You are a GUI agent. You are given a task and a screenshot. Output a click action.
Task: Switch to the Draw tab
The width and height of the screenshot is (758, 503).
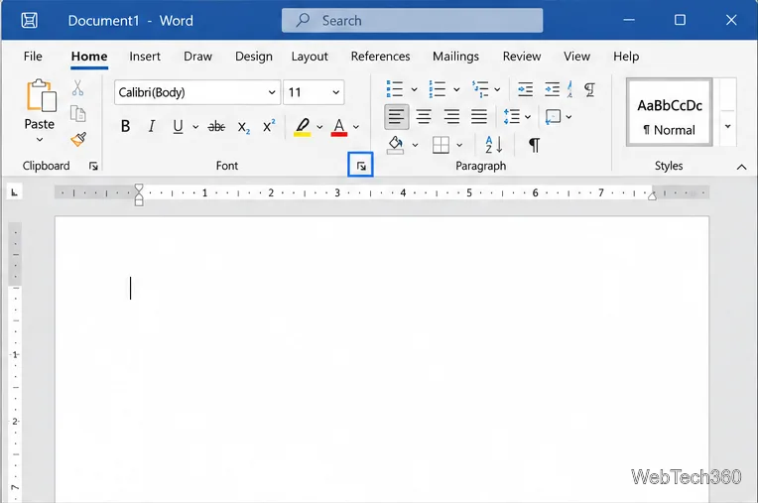pyautogui.click(x=197, y=57)
